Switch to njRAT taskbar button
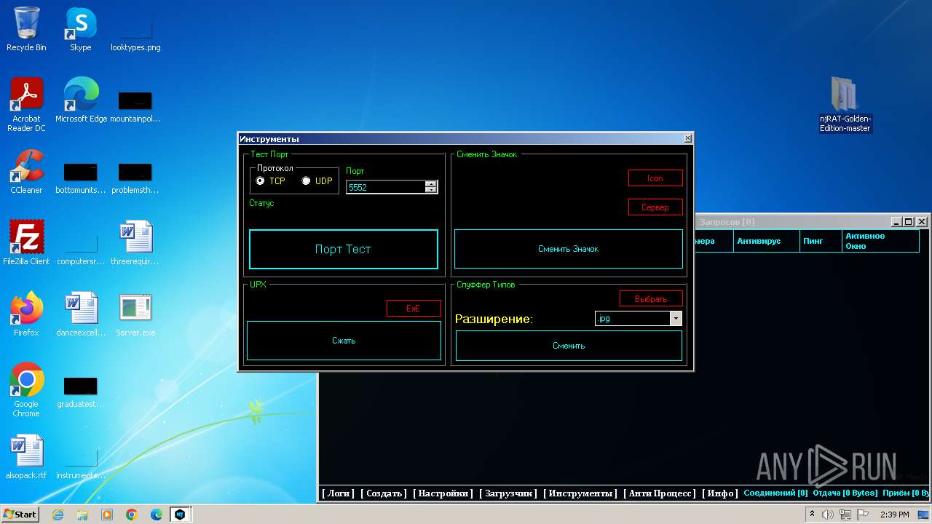 tap(179, 515)
